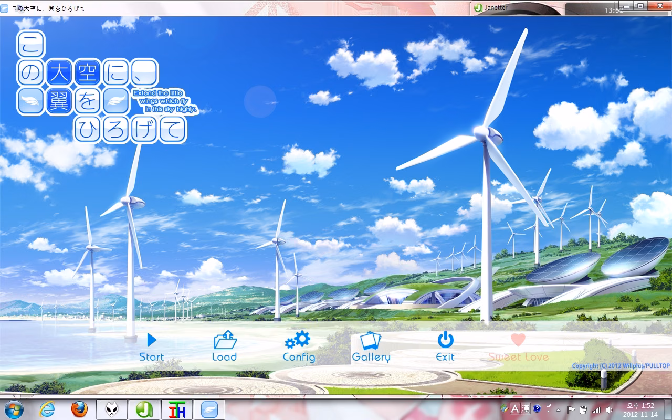The image size is (672, 420).
Task: Launch Internet Explorer from taskbar
Action: point(47,409)
